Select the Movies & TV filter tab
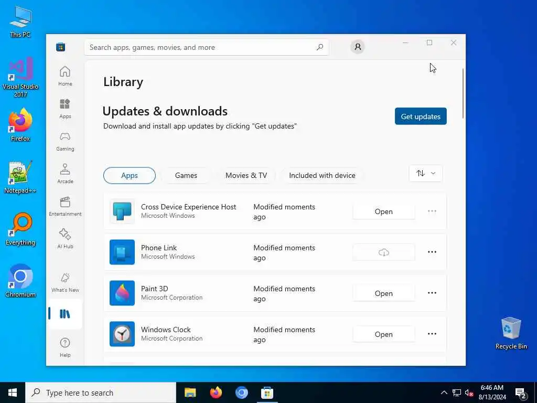 pos(246,175)
